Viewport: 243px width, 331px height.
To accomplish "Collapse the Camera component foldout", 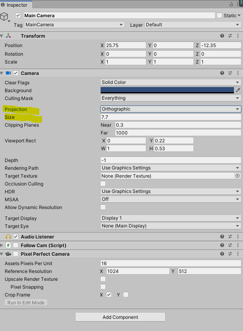I will (x=2, y=73).
